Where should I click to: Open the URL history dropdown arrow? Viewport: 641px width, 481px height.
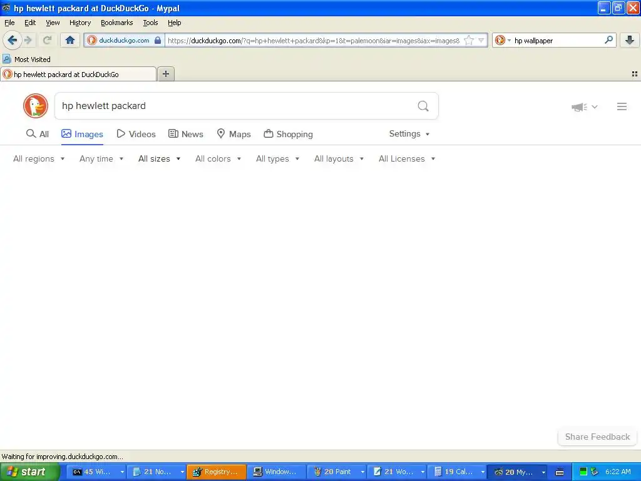click(x=481, y=40)
